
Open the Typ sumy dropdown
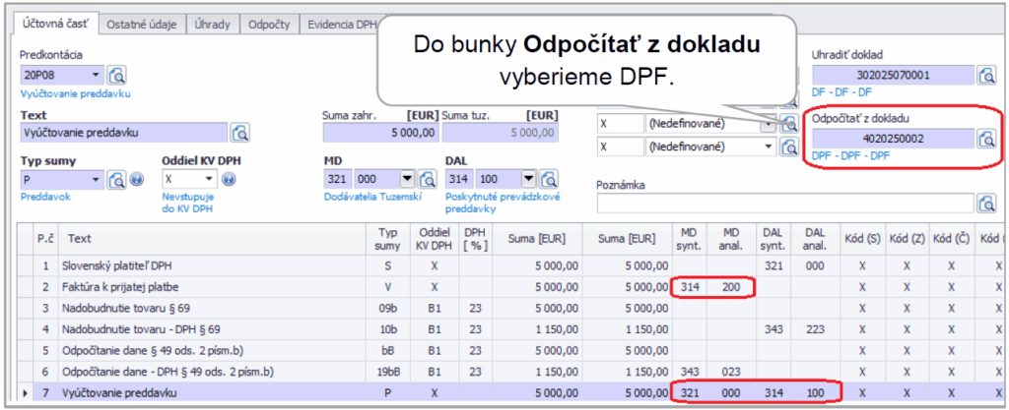click(96, 179)
